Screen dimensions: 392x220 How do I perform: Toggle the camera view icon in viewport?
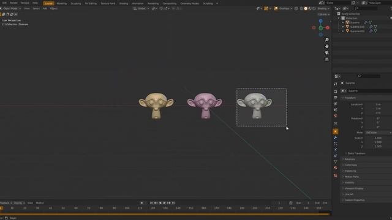tap(326, 53)
